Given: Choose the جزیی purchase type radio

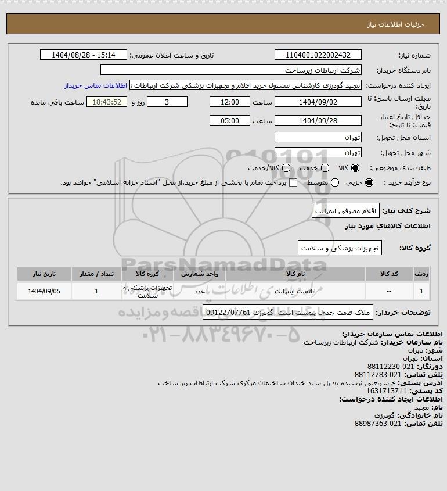Looking at the screenshot, I should [369, 182].
